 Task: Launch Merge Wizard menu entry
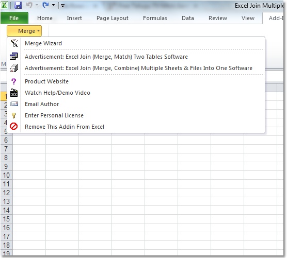point(136,43)
